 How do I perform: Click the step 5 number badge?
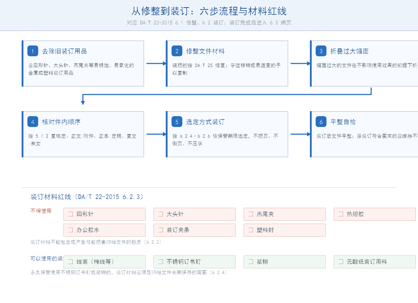pyautogui.click(x=177, y=122)
